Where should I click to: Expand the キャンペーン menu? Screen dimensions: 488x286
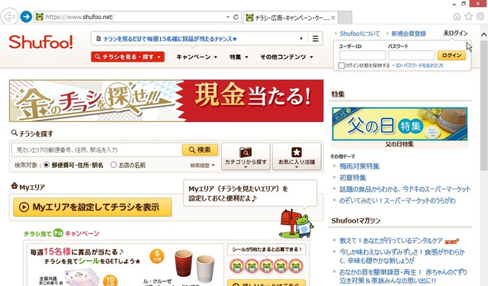pos(197,57)
